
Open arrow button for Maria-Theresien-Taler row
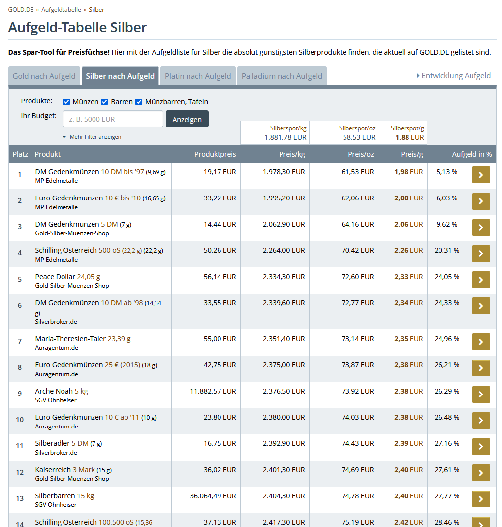point(481,342)
